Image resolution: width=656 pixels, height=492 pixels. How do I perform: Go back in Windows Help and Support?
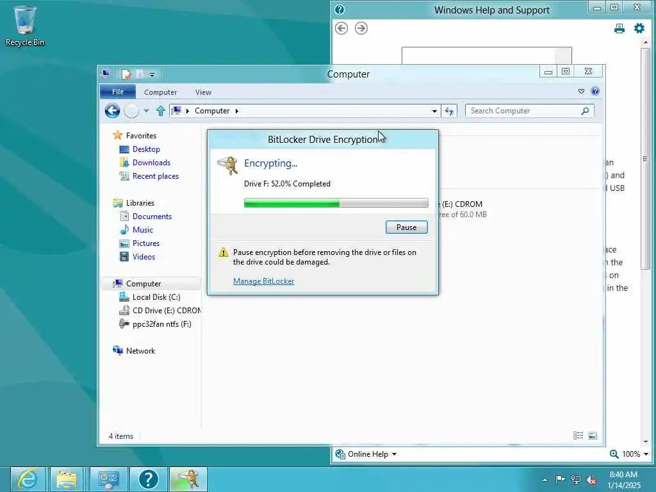click(341, 28)
